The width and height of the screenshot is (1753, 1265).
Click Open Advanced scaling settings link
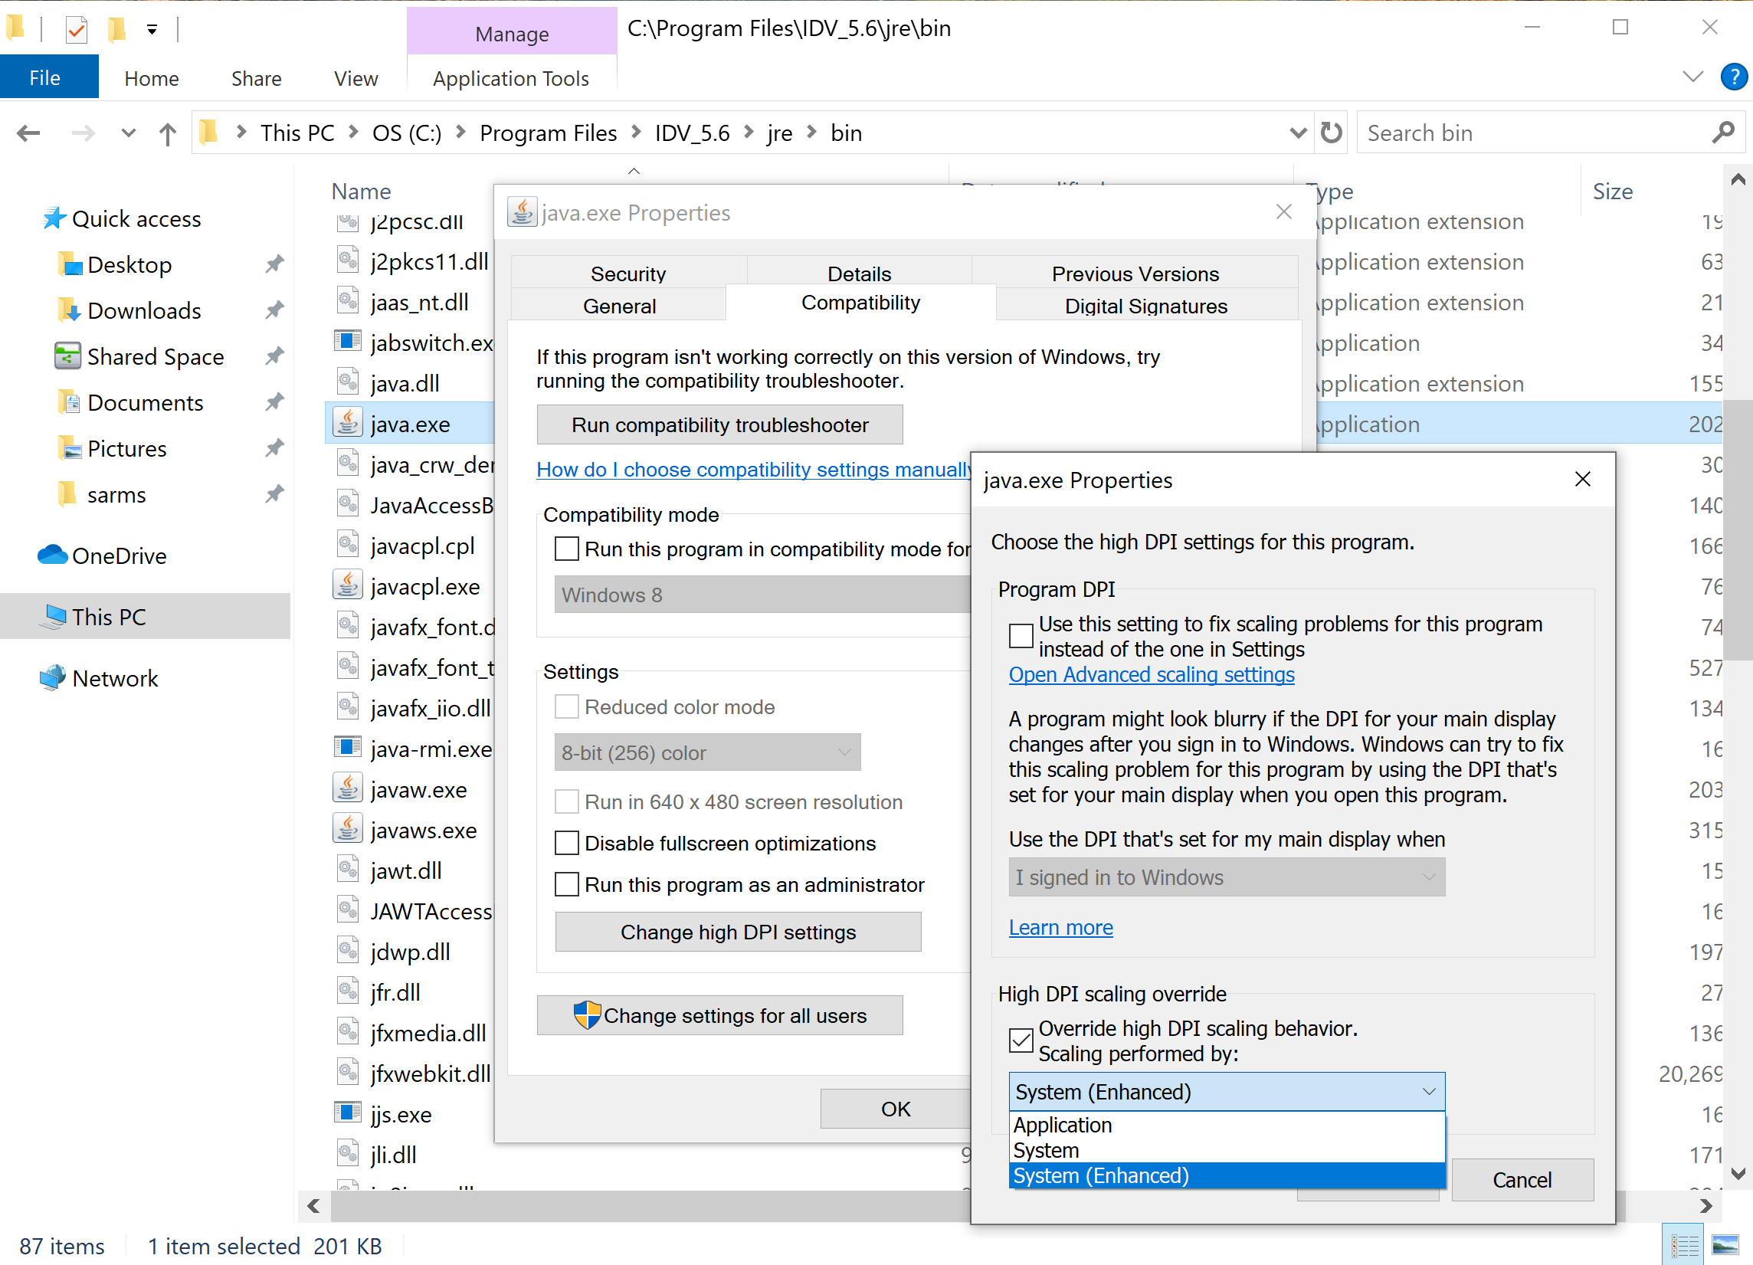tap(1151, 674)
